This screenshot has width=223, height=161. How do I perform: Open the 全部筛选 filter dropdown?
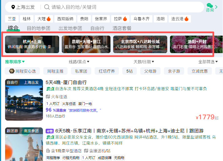pos(208,62)
